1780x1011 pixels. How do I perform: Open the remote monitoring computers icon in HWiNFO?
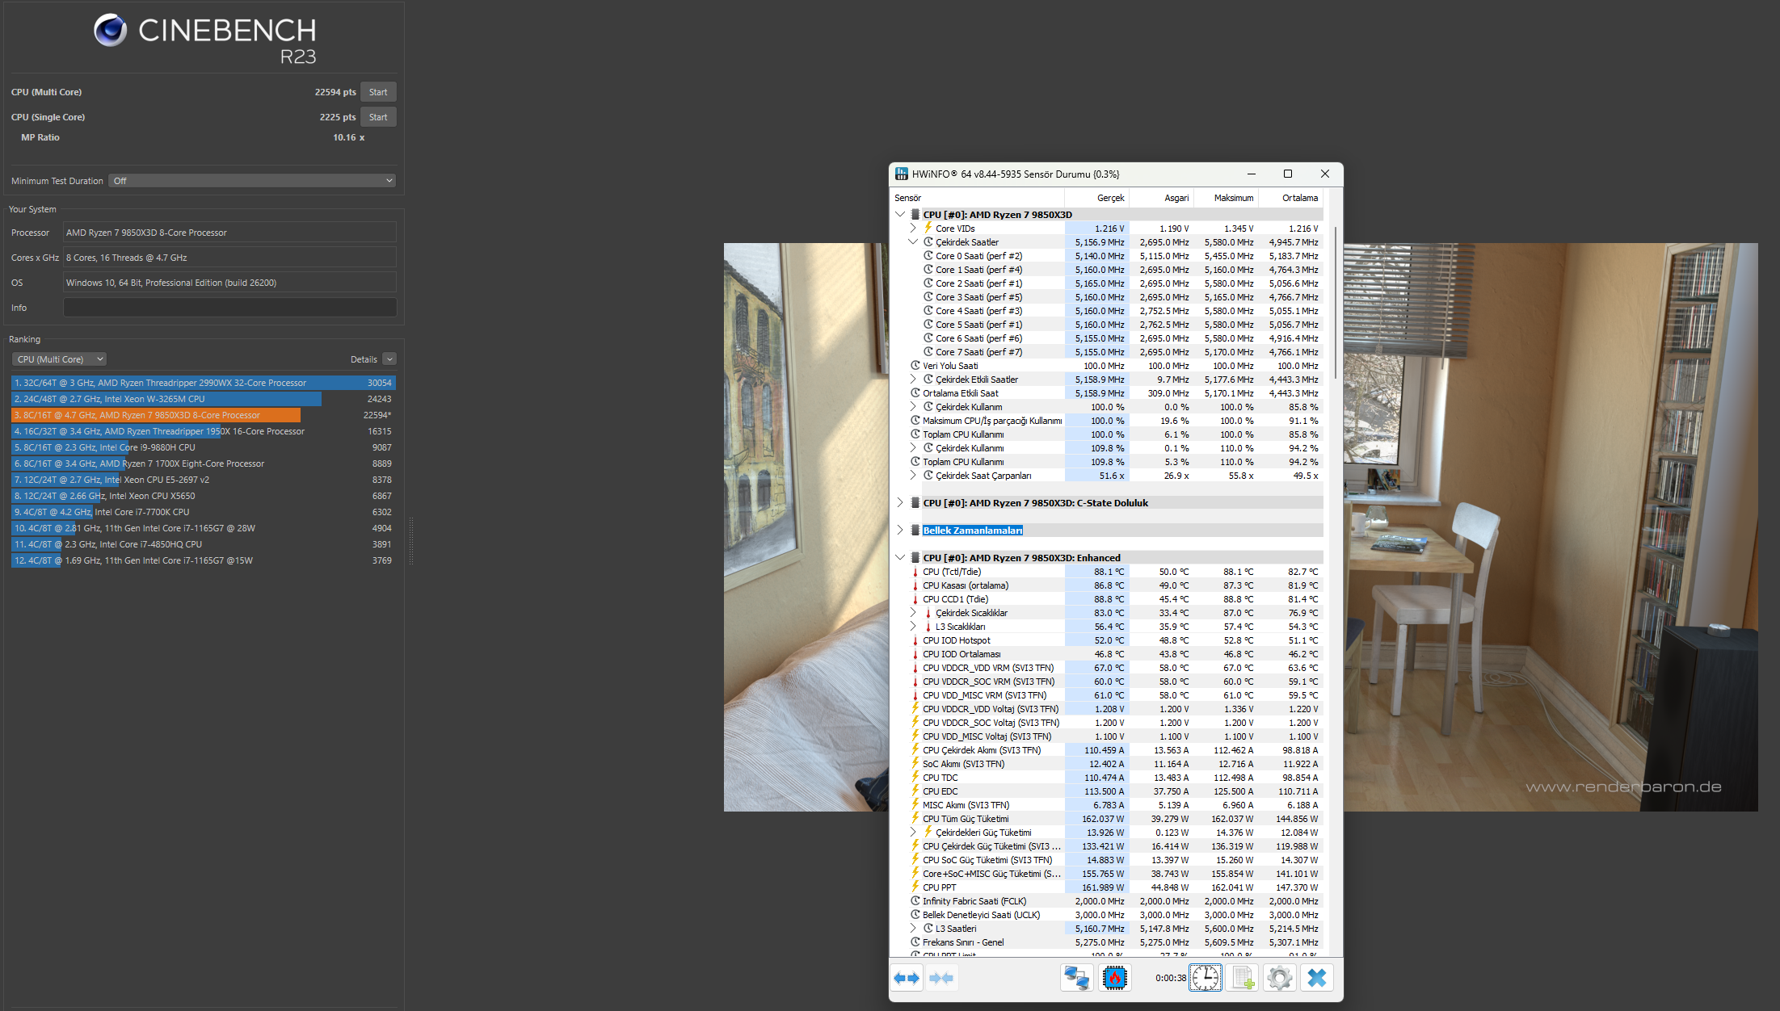coord(1076,978)
